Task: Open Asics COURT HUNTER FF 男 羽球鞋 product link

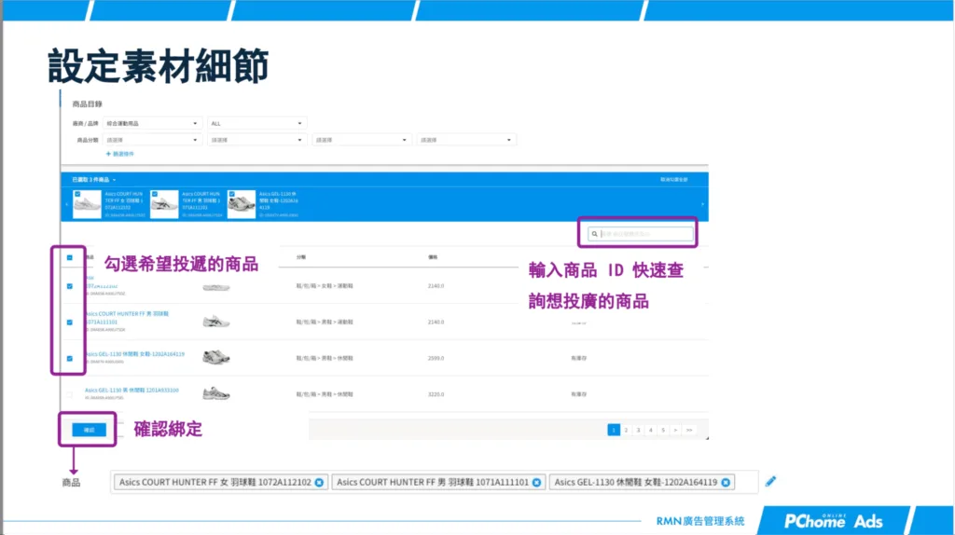Action: tap(127, 318)
